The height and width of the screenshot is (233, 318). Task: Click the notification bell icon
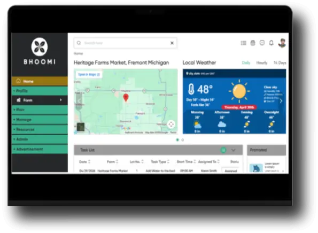coord(272,43)
